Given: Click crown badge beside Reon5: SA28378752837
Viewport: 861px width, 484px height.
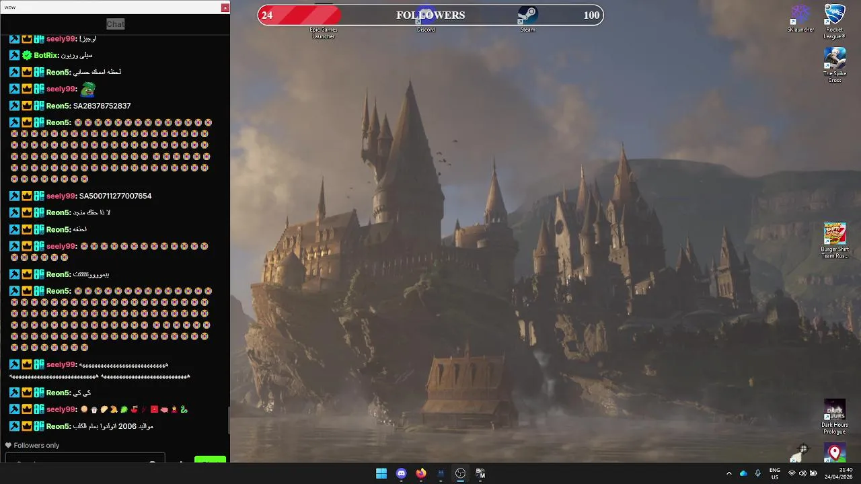Looking at the screenshot, I should click(x=27, y=106).
